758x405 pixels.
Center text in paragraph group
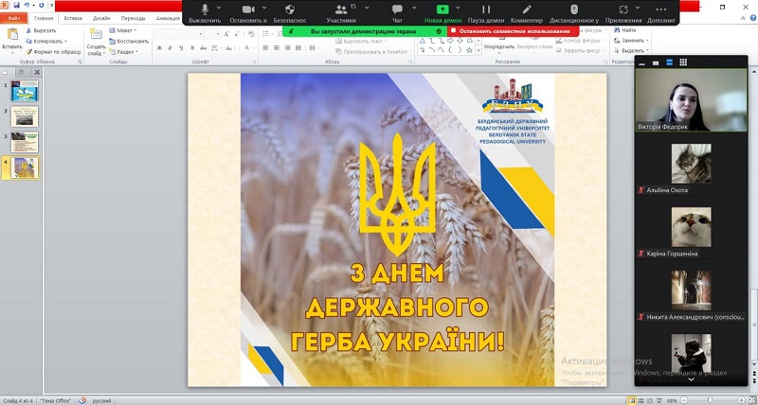pos(277,48)
